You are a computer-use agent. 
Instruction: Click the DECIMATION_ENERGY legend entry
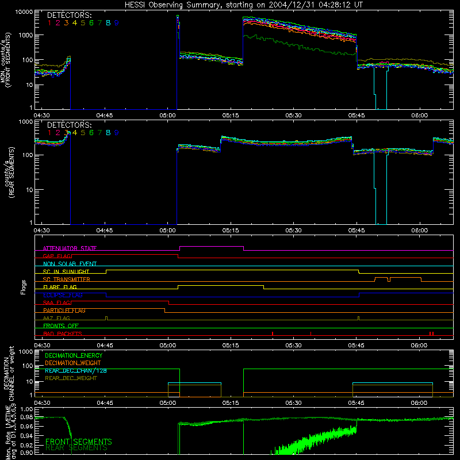pos(74,355)
